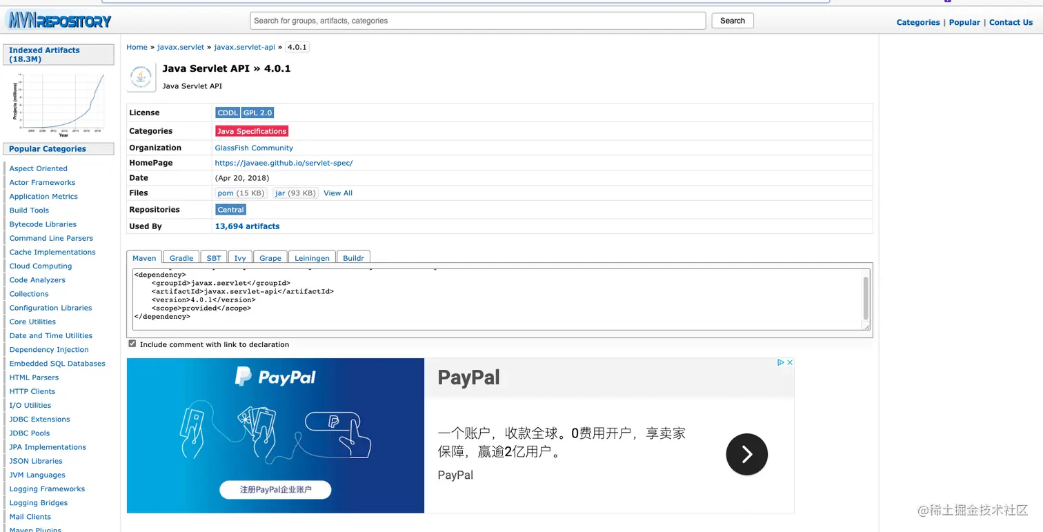Open the Logging Frameworks category
The image size is (1043, 532).
coord(47,489)
